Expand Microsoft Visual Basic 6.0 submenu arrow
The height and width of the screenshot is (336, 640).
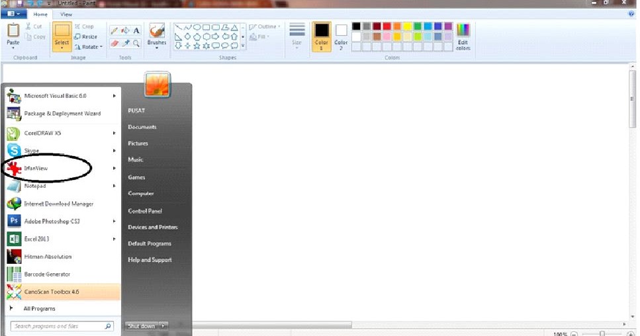point(114,96)
